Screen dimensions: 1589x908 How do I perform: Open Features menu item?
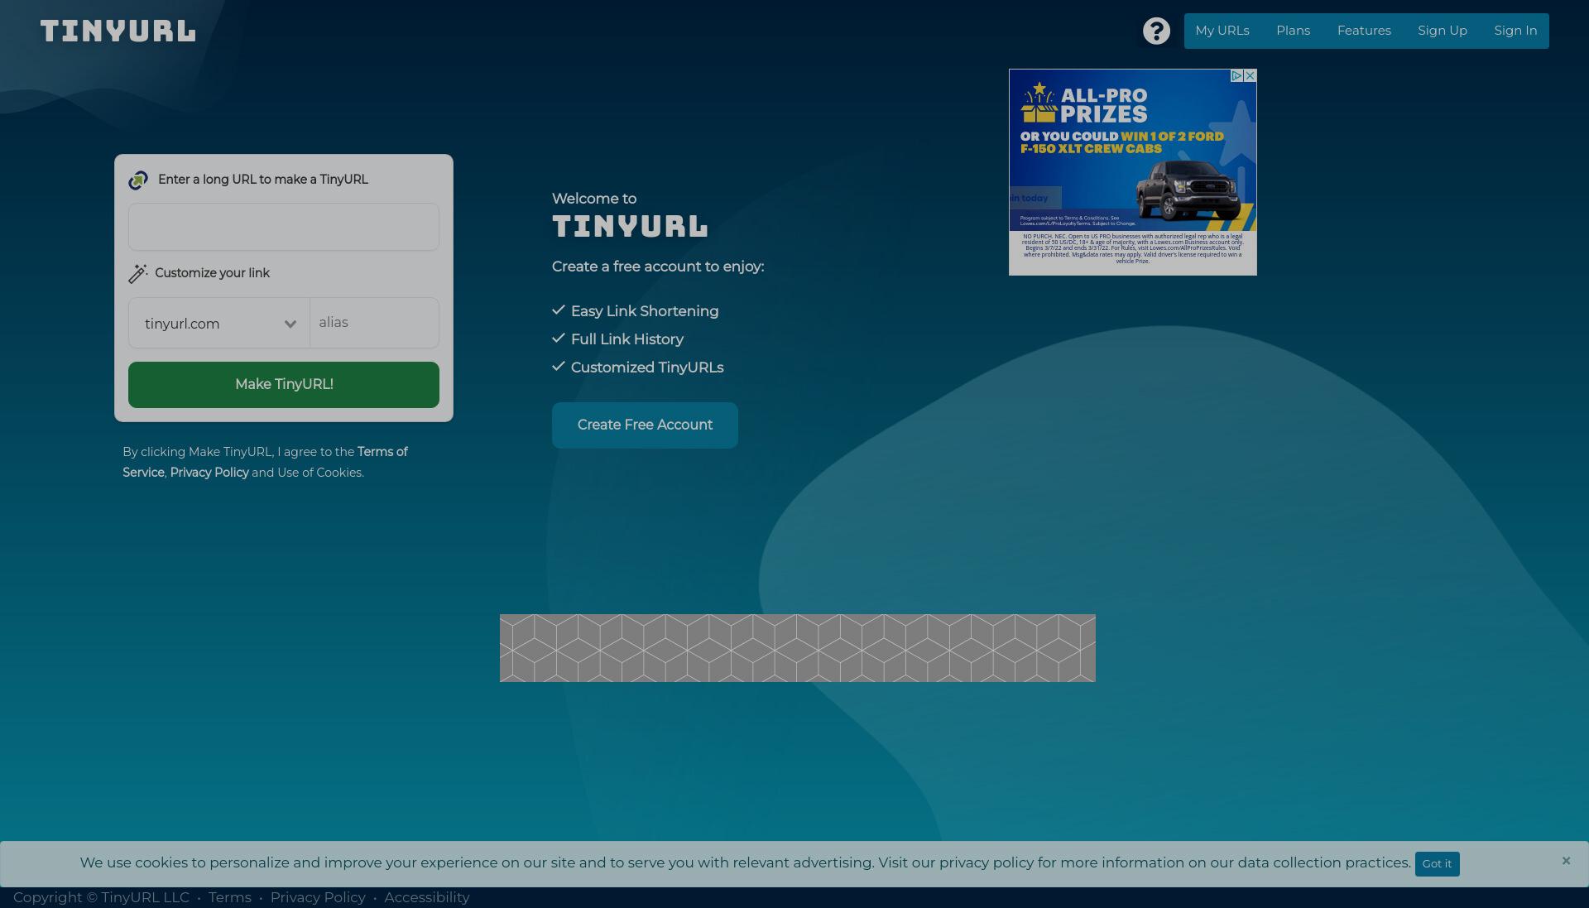[x=1364, y=31]
